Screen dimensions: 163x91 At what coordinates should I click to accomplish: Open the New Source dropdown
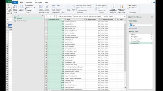point(132,5)
